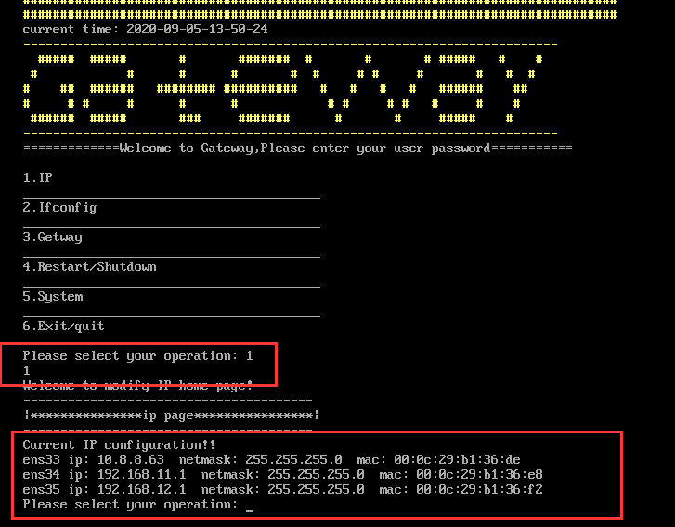Click the first 'Please select your operation: 1' prompt
The image size is (675, 527).
(137, 355)
